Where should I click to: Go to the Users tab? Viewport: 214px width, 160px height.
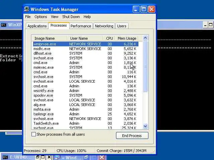point(122,26)
